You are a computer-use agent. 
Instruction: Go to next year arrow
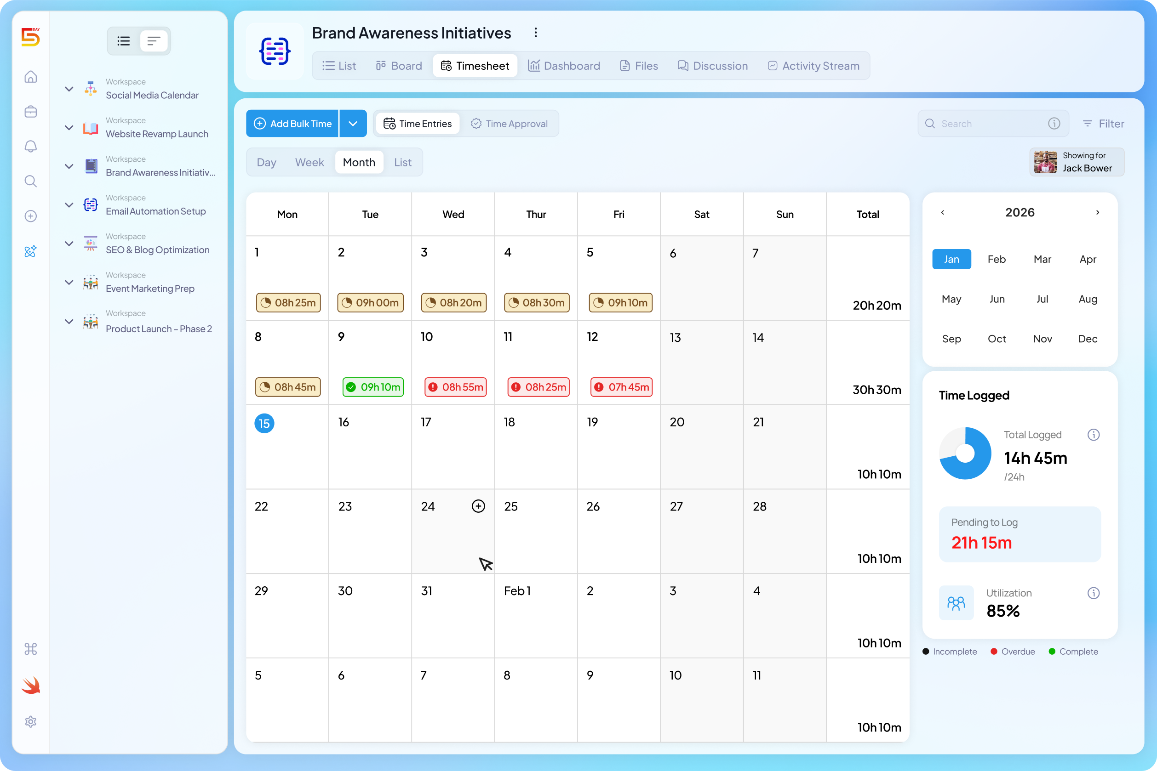(1097, 212)
